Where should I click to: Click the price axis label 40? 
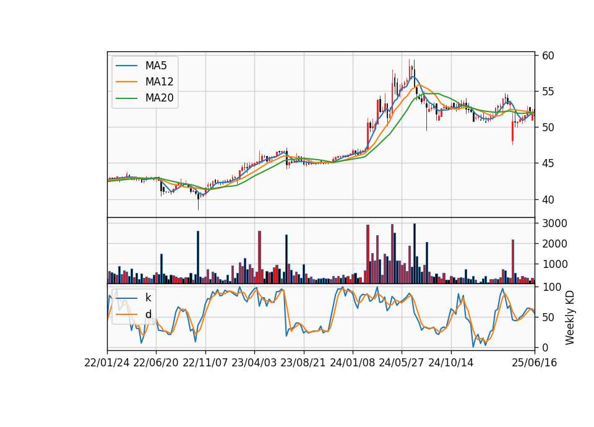pos(548,200)
